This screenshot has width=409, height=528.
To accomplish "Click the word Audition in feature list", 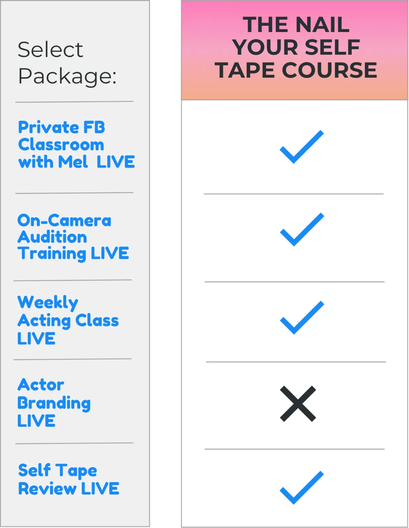I will click(52, 237).
